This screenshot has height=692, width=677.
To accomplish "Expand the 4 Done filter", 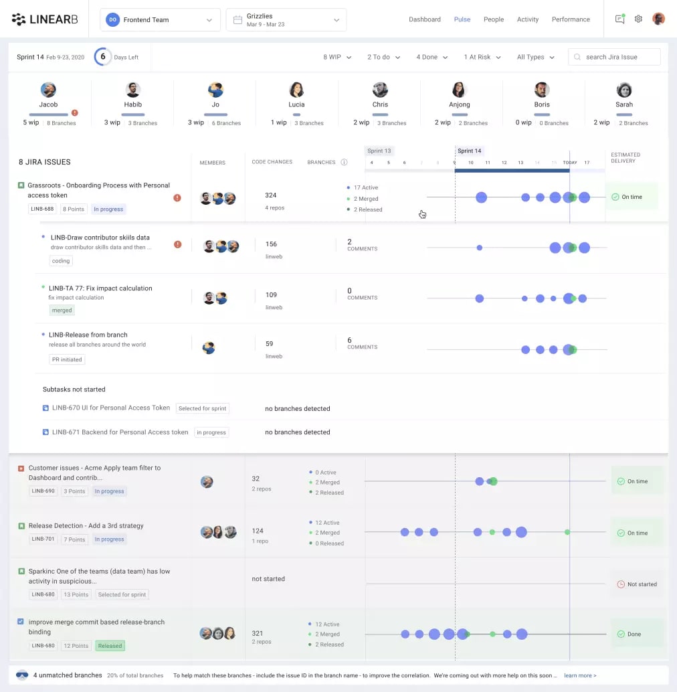I will click(x=431, y=57).
